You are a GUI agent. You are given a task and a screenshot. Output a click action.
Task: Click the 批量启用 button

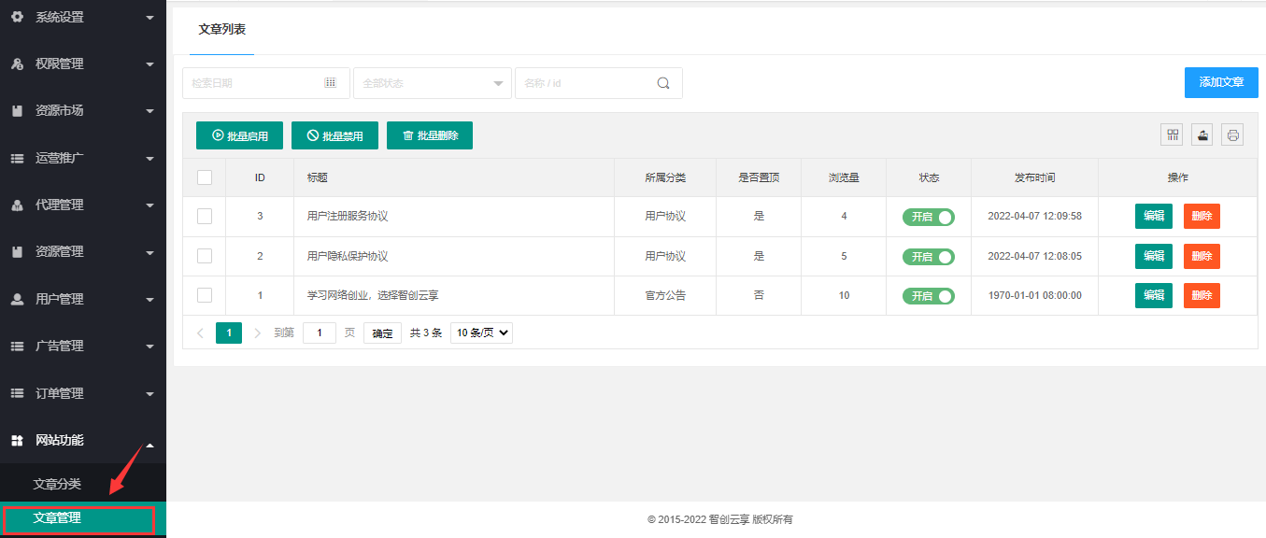pyautogui.click(x=239, y=135)
